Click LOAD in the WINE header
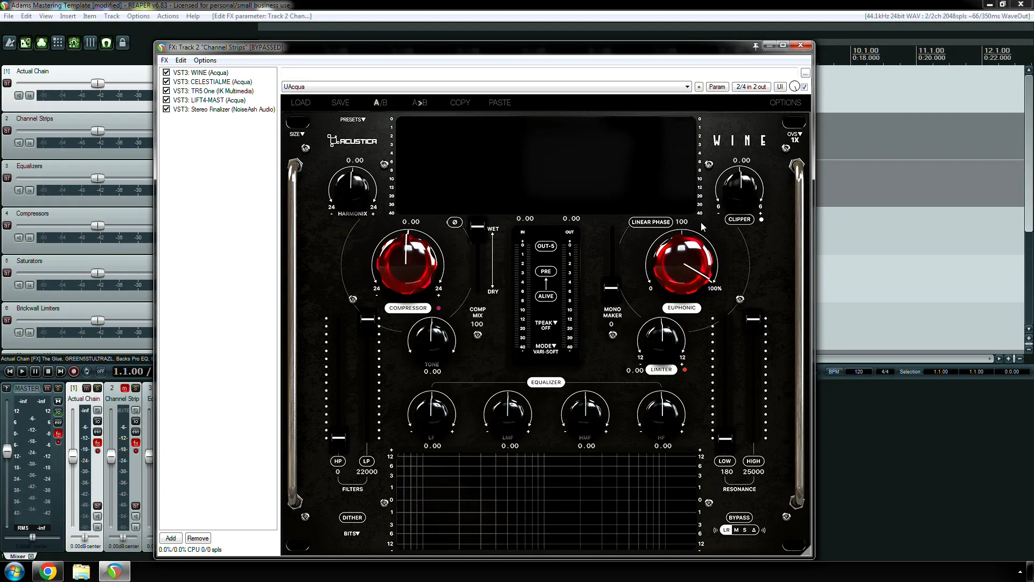Screen dimensions: 1034x582 pos(301,102)
